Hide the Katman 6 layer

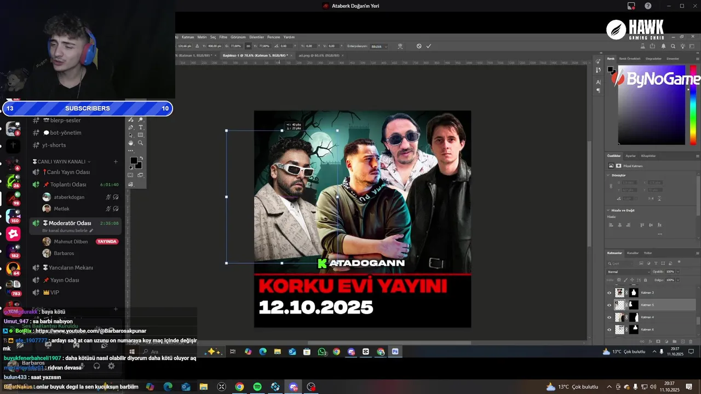pyautogui.click(x=609, y=329)
